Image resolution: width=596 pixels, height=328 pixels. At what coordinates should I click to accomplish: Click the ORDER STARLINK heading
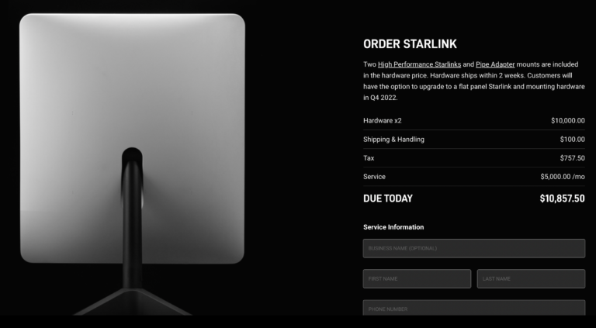410,44
